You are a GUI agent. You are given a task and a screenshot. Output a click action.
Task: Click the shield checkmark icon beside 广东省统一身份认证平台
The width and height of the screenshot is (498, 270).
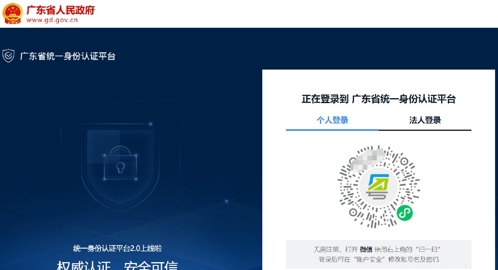click(8, 55)
